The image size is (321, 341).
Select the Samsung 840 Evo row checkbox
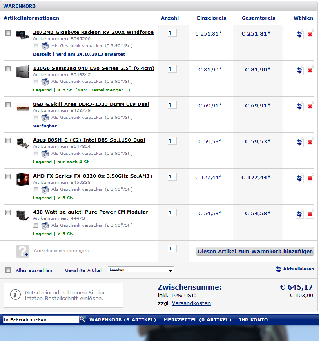pyautogui.click(x=8, y=69)
